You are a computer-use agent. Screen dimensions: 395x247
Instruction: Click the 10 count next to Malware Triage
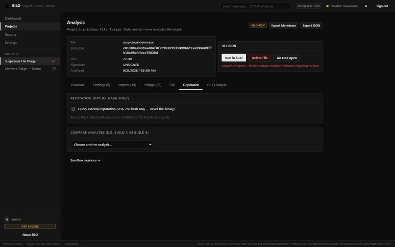tap(53, 69)
